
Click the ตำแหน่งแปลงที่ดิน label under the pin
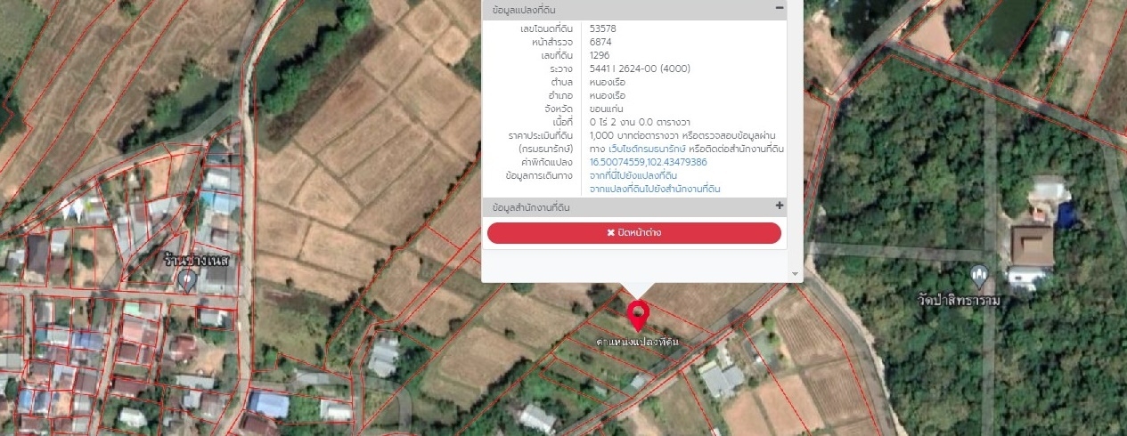pos(638,342)
